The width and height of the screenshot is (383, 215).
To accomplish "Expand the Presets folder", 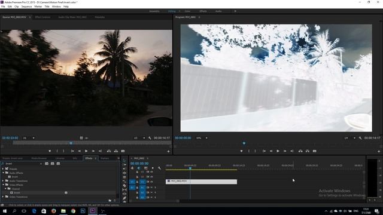I will [x=3, y=168].
